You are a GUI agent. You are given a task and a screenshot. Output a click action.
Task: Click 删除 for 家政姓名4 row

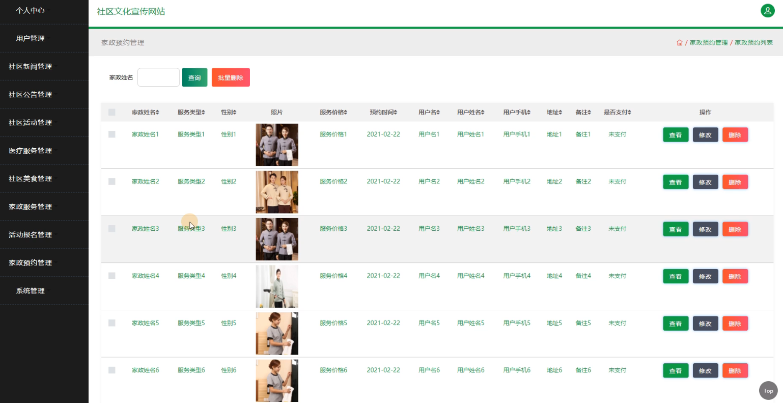[735, 276]
